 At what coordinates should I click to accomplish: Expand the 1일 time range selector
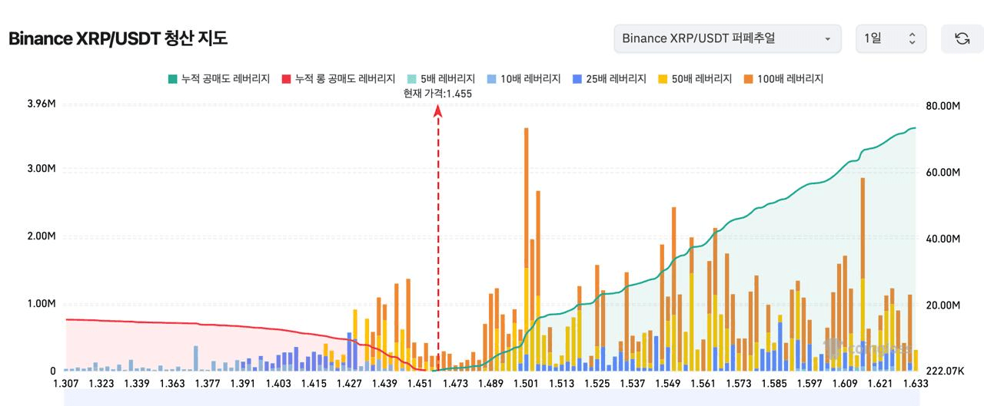tap(891, 38)
